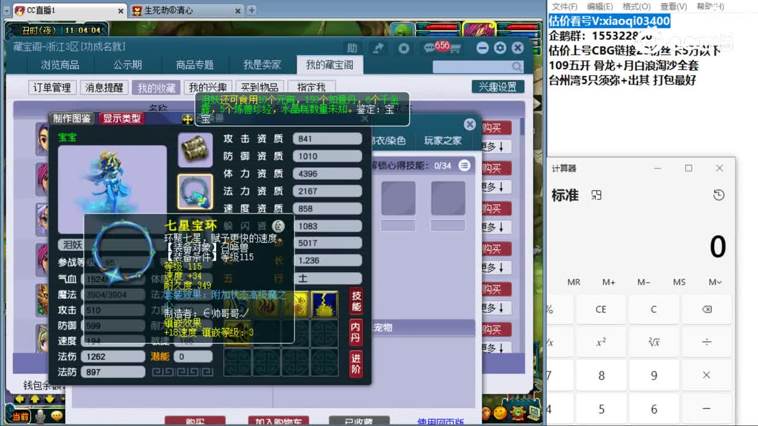Open the gear settings of 藏宝阁 window
758x426 pixels.
click(500, 48)
